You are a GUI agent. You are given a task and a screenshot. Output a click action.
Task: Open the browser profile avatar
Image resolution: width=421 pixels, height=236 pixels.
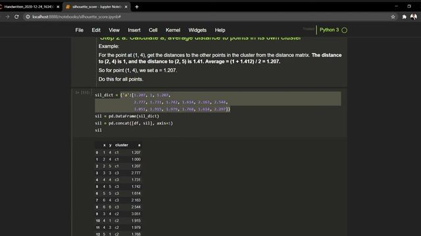point(414,16)
